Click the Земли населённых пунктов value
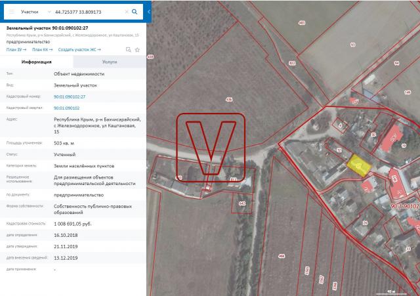This screenshot has height=296, width=420. tap(84, 166)
